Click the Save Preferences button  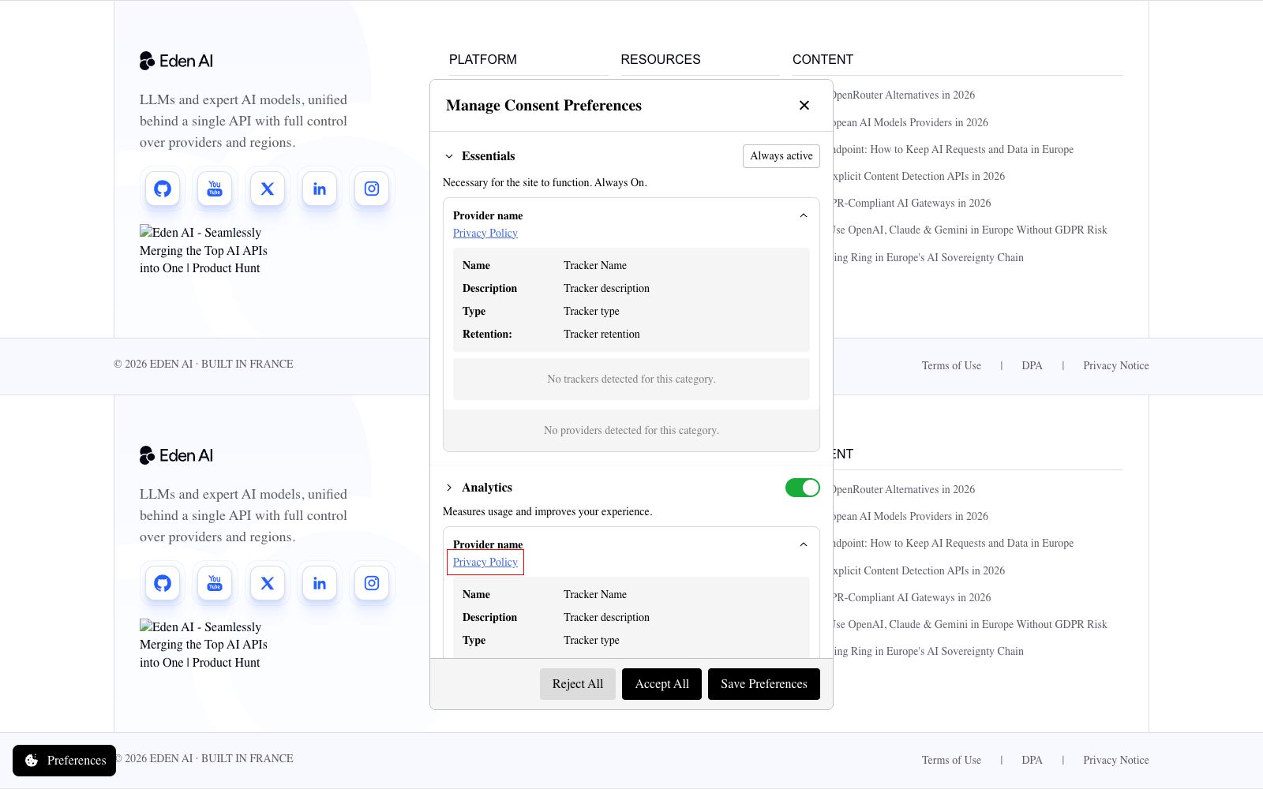point(764,684)
